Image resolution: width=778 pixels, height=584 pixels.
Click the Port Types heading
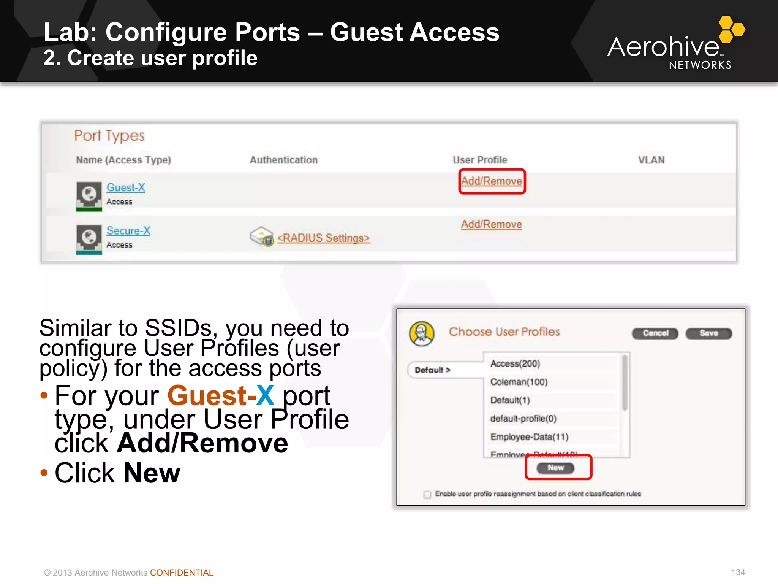point(109,136)
